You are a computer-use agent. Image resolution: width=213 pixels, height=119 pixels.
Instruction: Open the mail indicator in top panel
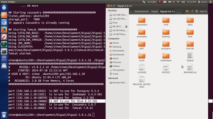165,2
